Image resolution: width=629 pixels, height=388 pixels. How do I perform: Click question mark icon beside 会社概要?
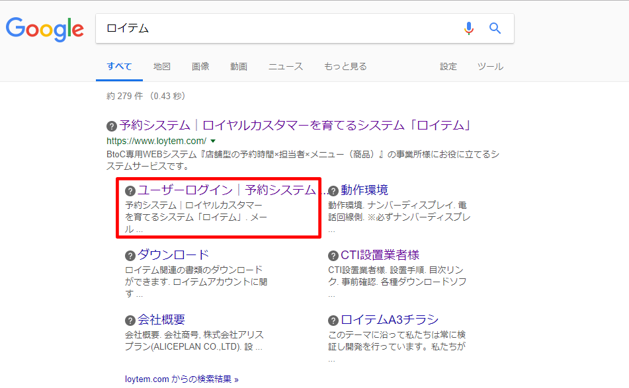click(130, 321)
